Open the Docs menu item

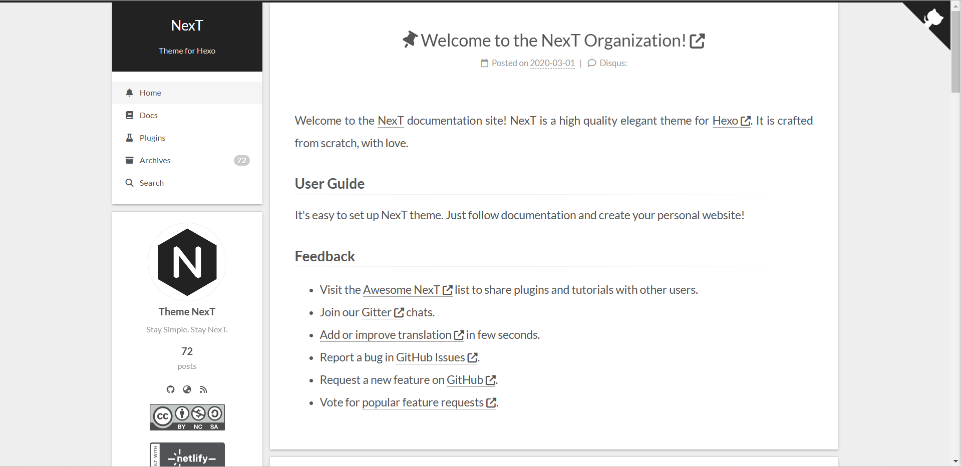[148, 115]
